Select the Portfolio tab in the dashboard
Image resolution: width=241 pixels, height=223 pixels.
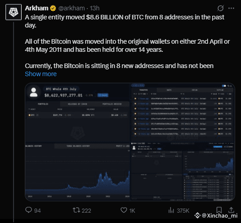point(43,104)
